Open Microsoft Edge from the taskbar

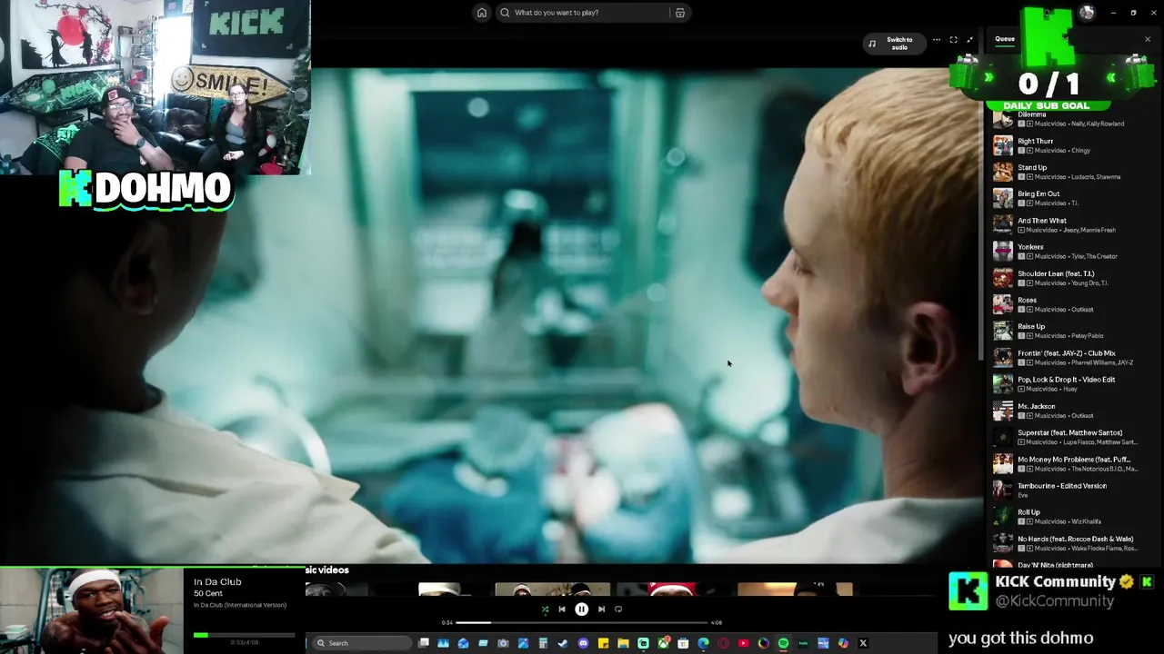click(x=703, y=643)
